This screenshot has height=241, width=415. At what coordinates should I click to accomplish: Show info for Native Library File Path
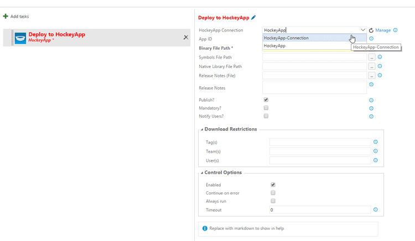(x=380, y=66)
